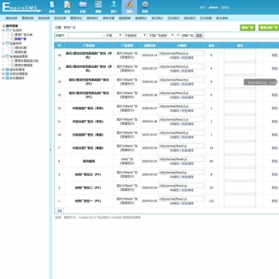Open the 其他 (Other) gear icon
This screenshot has width=279, height=279.
(145, 7)
